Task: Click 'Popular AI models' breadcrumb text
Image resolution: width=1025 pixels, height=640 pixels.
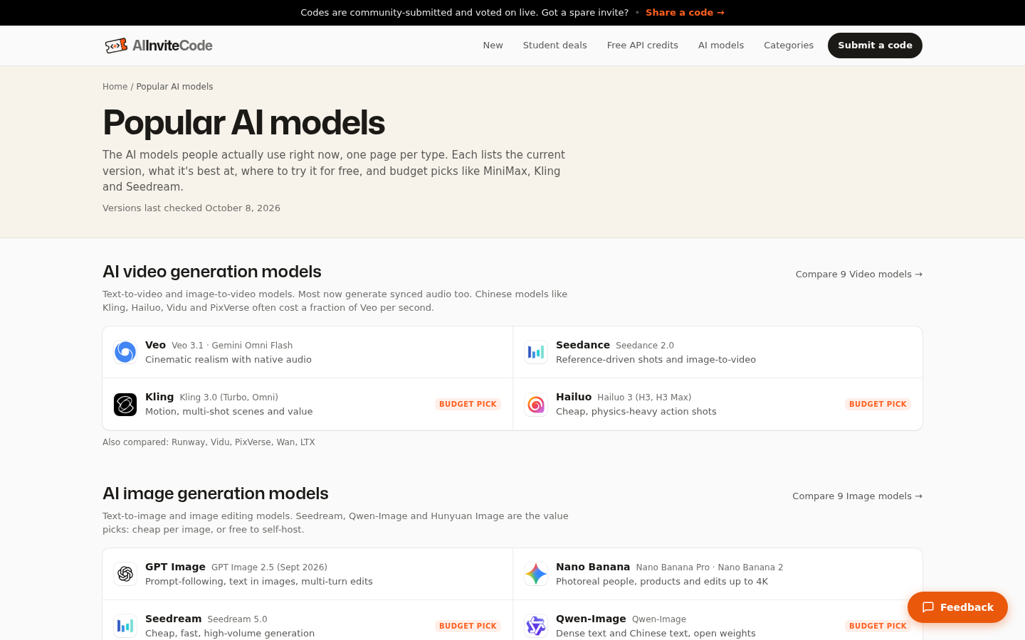Action: (174, 87)
